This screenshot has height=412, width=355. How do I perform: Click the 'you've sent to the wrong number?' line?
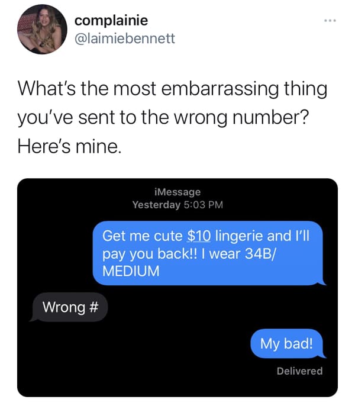[163, 118]
